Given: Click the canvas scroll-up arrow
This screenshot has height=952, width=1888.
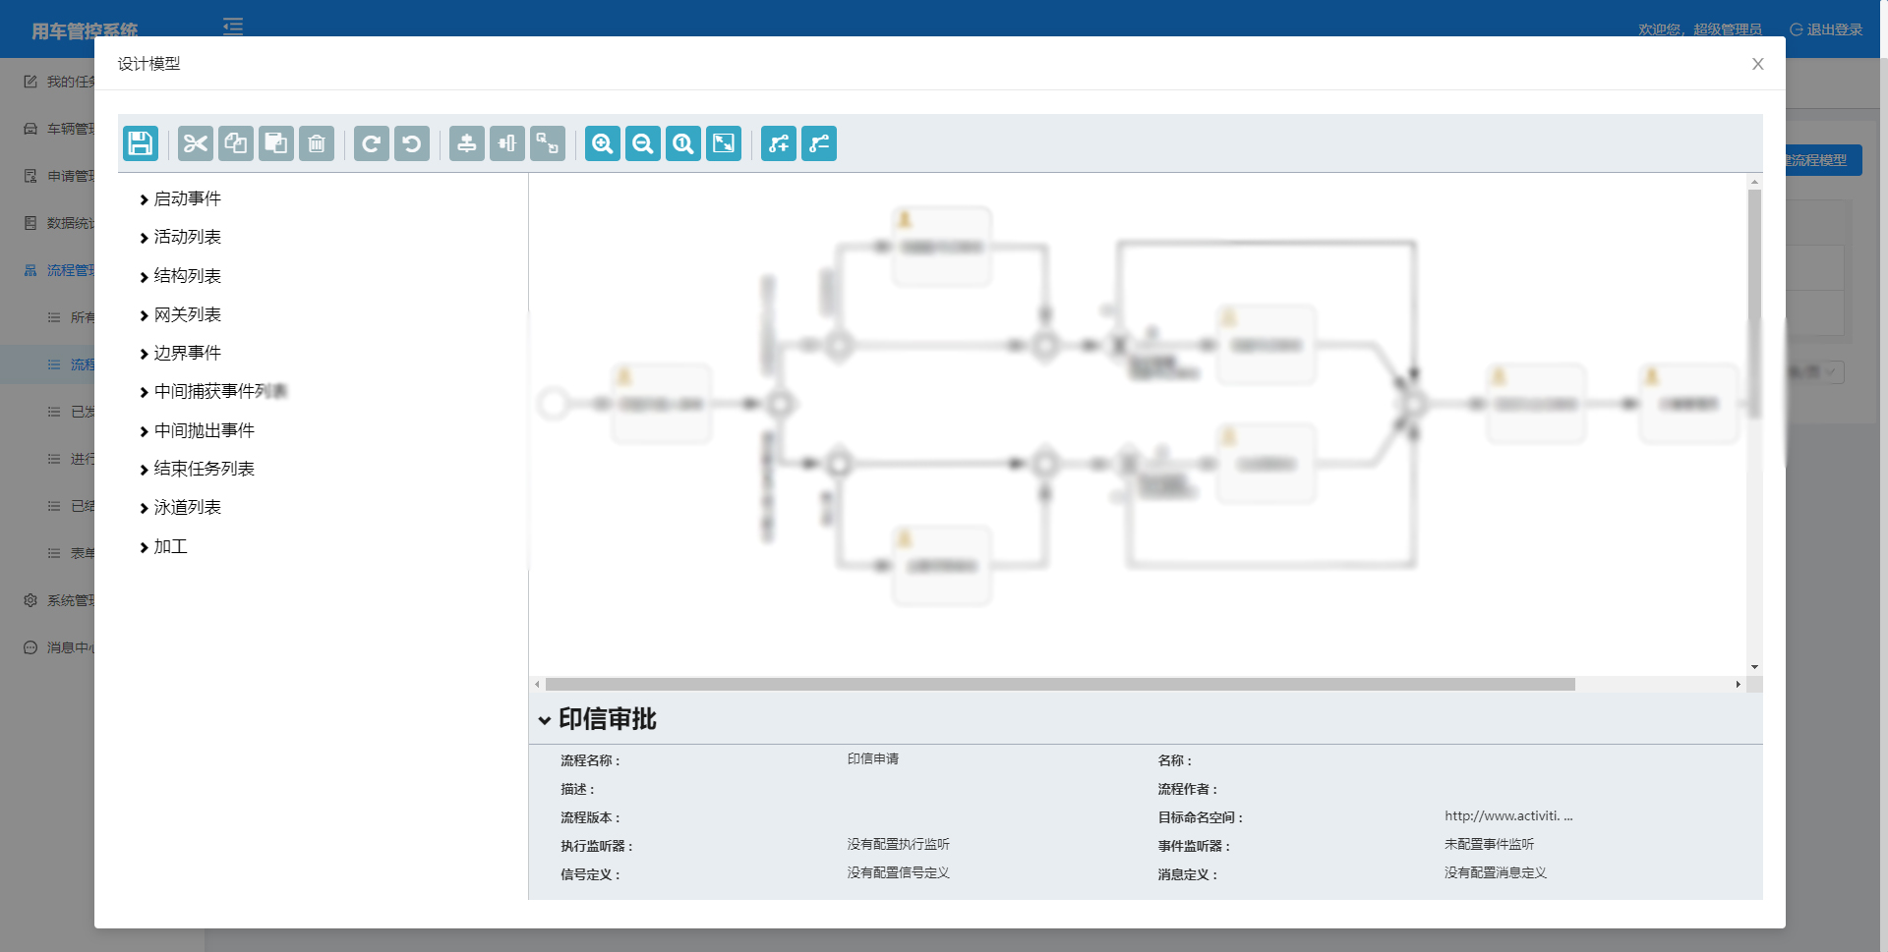Looking at the screenshot, I should click(x=1754, y=182).
